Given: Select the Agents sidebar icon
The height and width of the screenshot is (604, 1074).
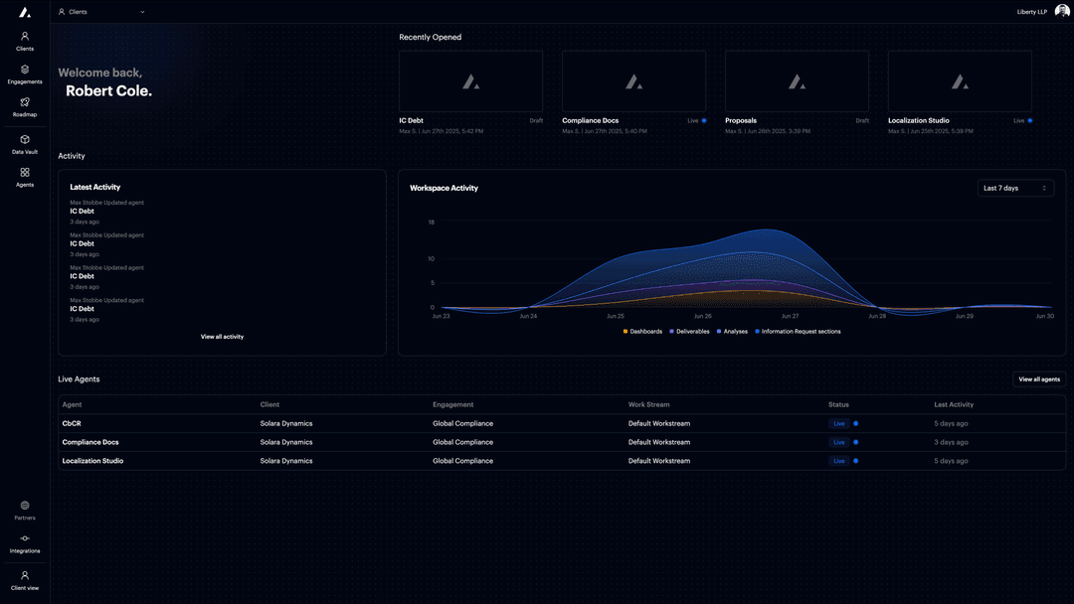Looking at the screenshot, I should (x=25, y=173).
